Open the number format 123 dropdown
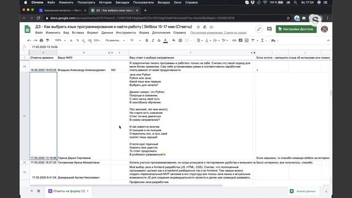This screenshot has height=198, width=352. (x=97, y=40)
